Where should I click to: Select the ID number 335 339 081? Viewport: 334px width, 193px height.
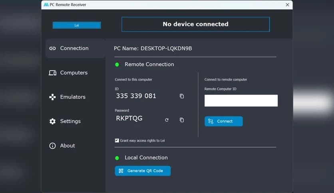click(x=136, y=96)
